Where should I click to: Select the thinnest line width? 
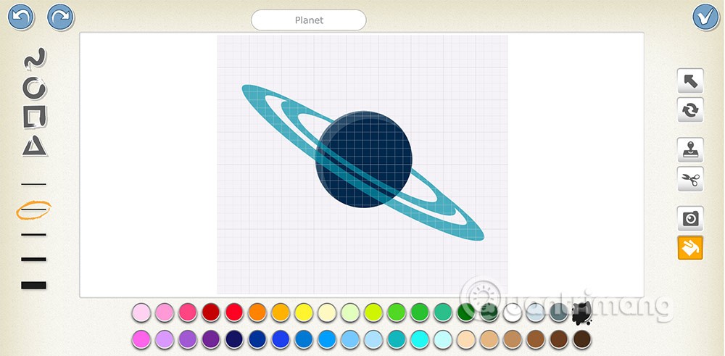tap(34, 184)
